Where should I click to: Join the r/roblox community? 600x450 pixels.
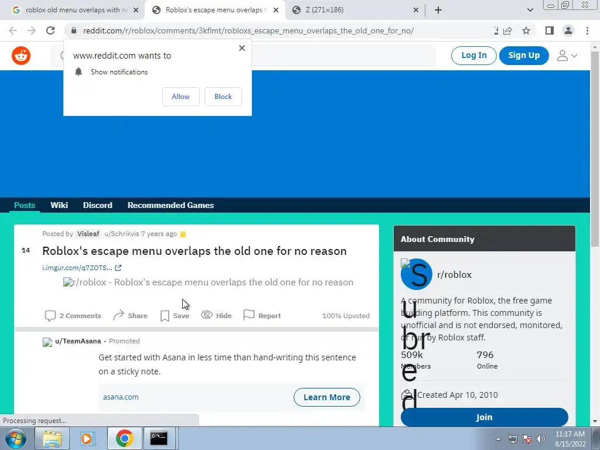coord(484,417)
